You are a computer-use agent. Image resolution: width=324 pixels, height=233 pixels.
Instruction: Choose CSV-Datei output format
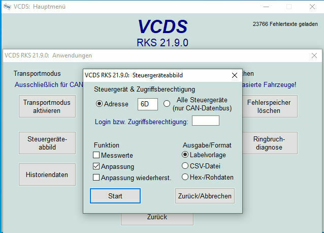(x=185, y=166)
